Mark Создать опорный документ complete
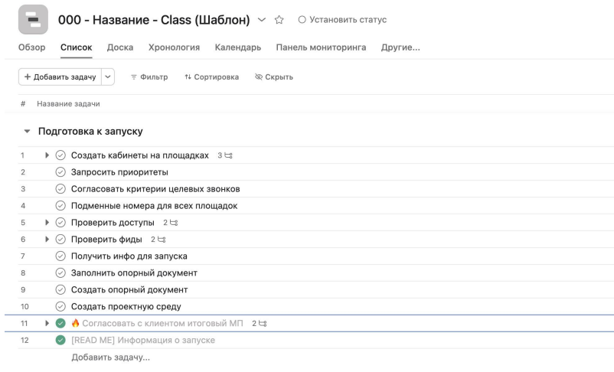 pos(60,290)
